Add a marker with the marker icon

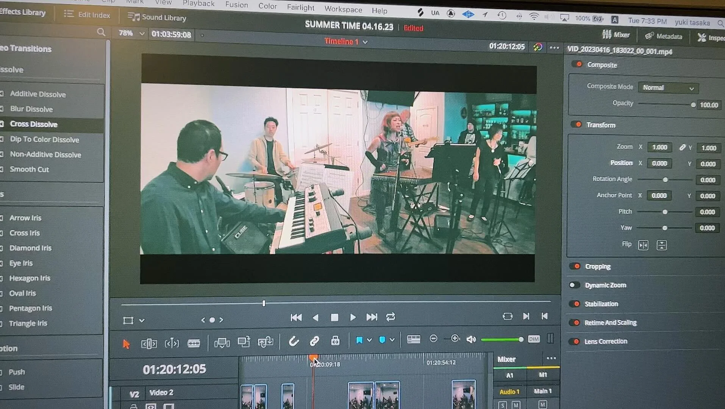(382, 340)
